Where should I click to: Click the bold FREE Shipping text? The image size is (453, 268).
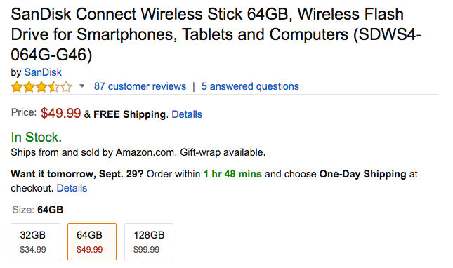click(130, 114)
